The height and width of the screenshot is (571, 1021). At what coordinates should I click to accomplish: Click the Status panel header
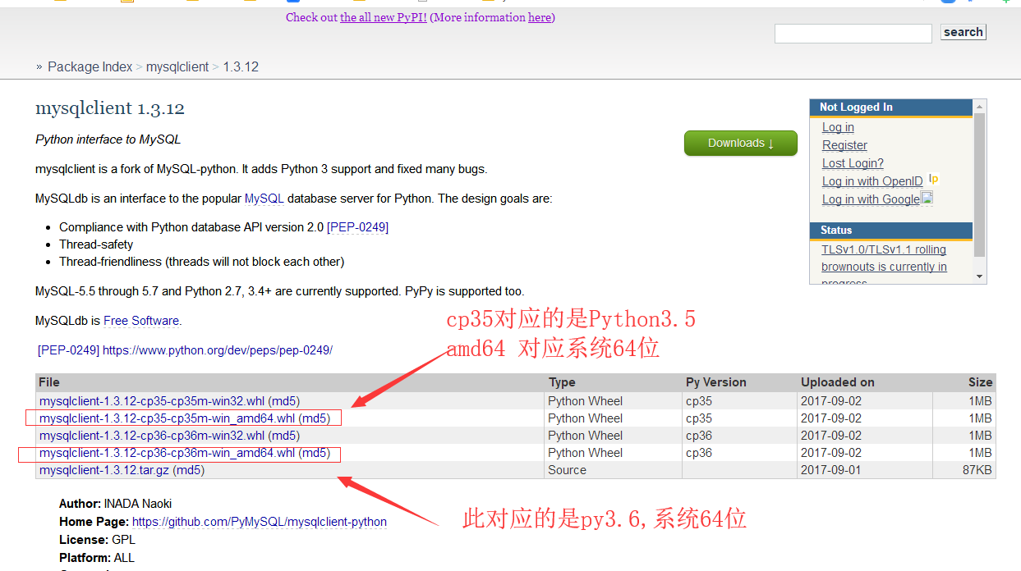click(x=890, y=231)
